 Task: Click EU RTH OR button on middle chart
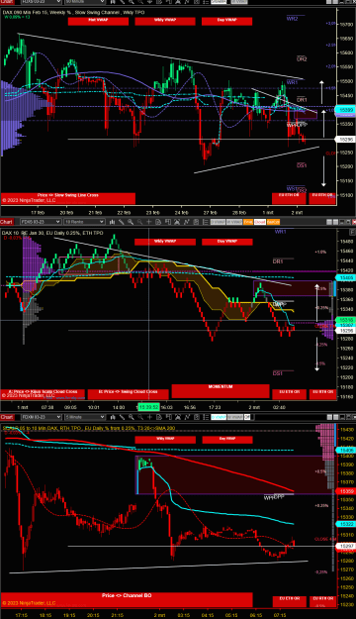click(322, 394)
